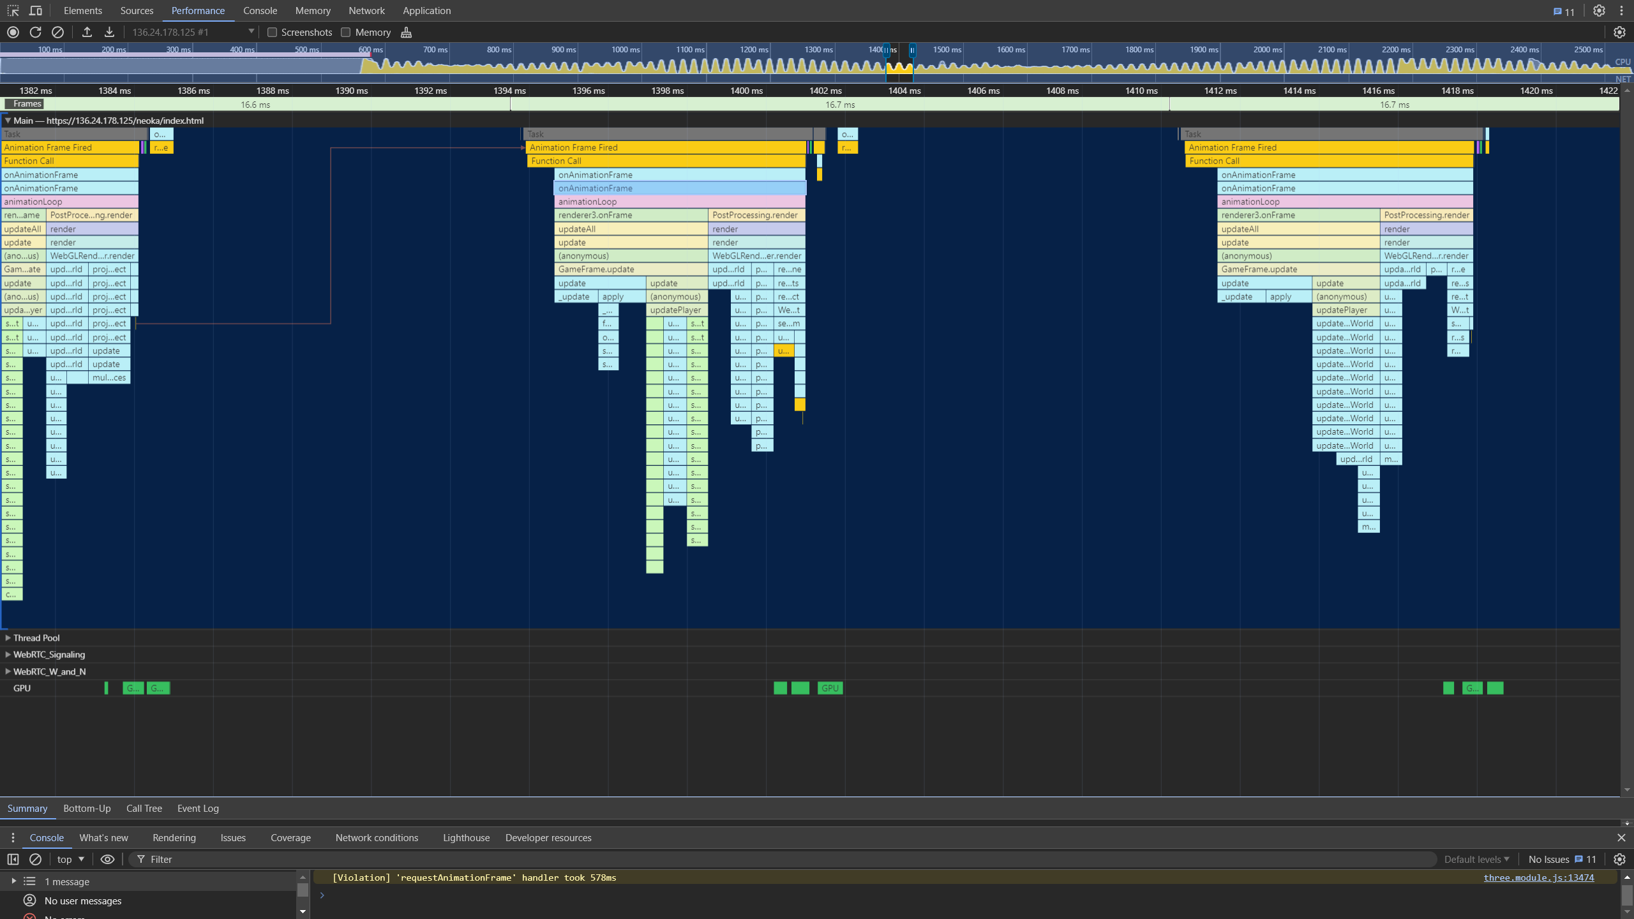Open capture settings gear in Performance toolbar
Image resolution: width=1634 pixels, height=919 pixels.
[1619, 32]
